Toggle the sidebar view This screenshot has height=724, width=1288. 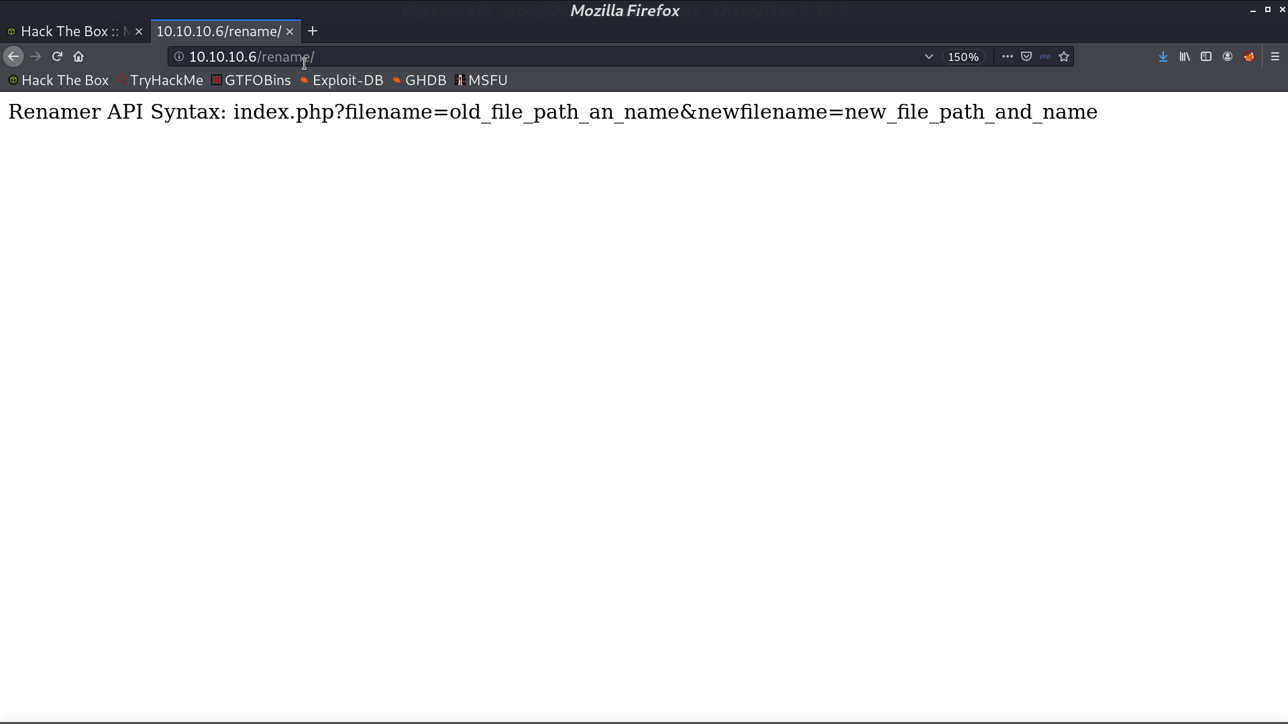click(x=1206, y=57)
